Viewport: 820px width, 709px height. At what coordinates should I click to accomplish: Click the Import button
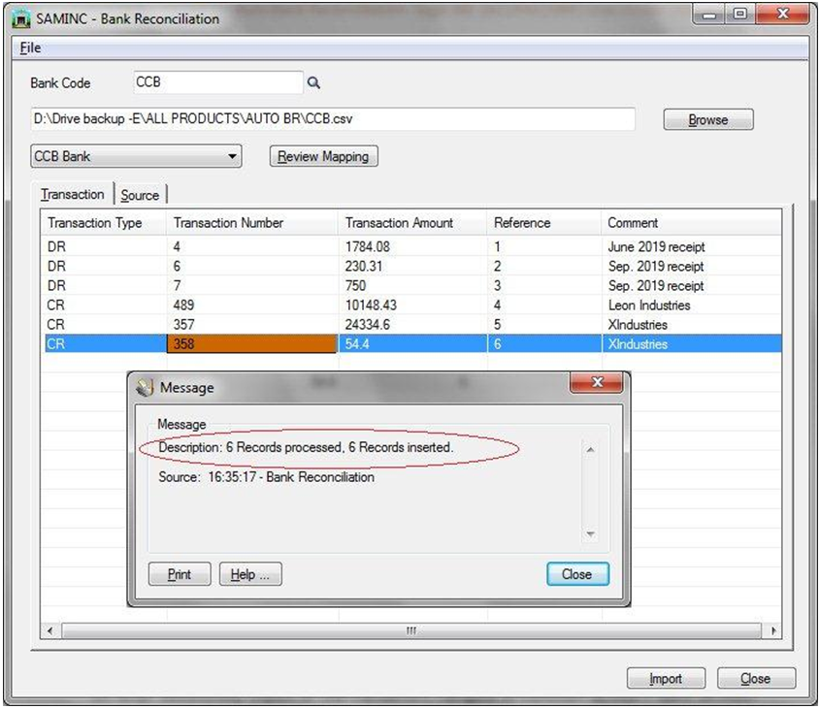(666, 679)
